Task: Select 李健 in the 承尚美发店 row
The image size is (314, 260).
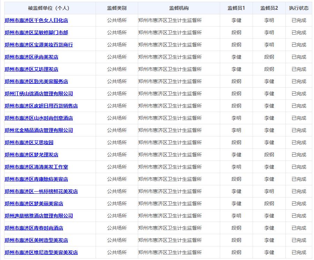Action: click(x=236, y=57)
